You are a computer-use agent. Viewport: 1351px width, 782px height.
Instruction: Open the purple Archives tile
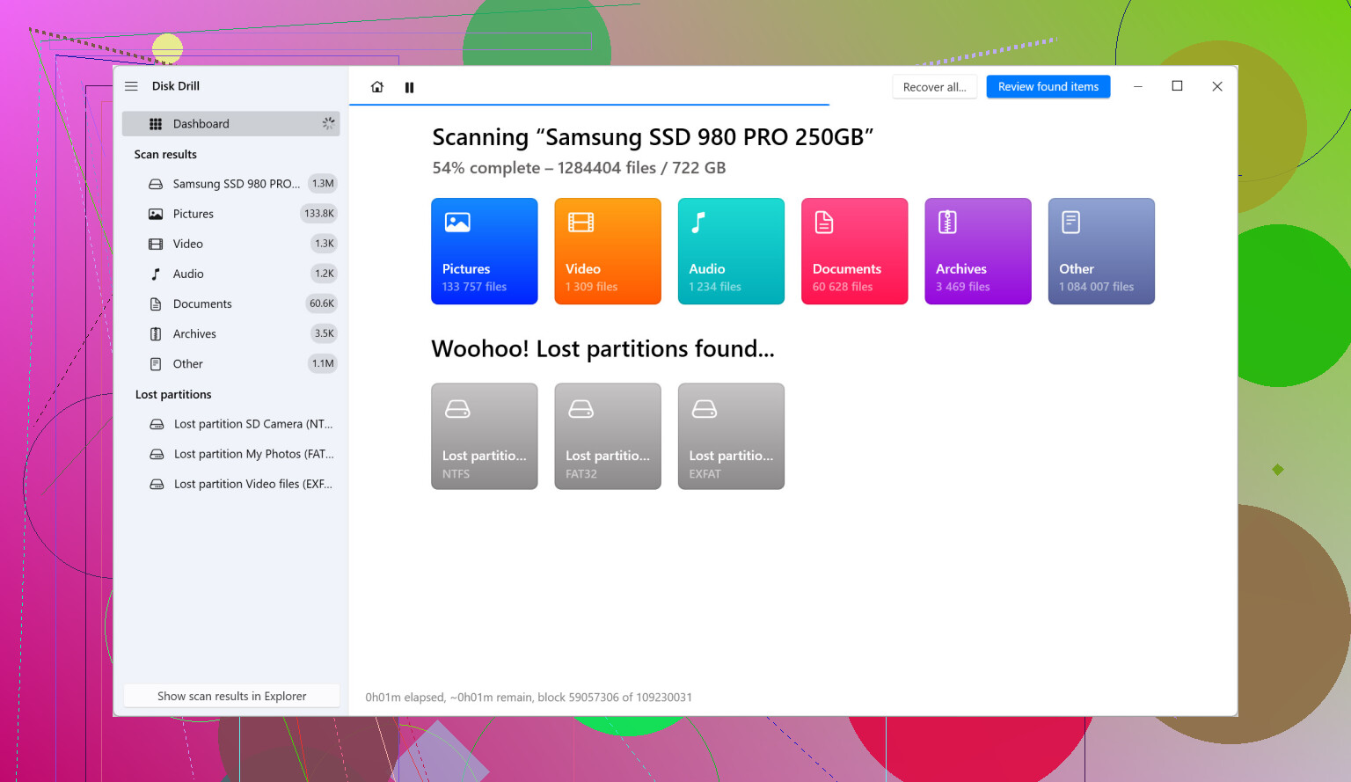(978, 252)
